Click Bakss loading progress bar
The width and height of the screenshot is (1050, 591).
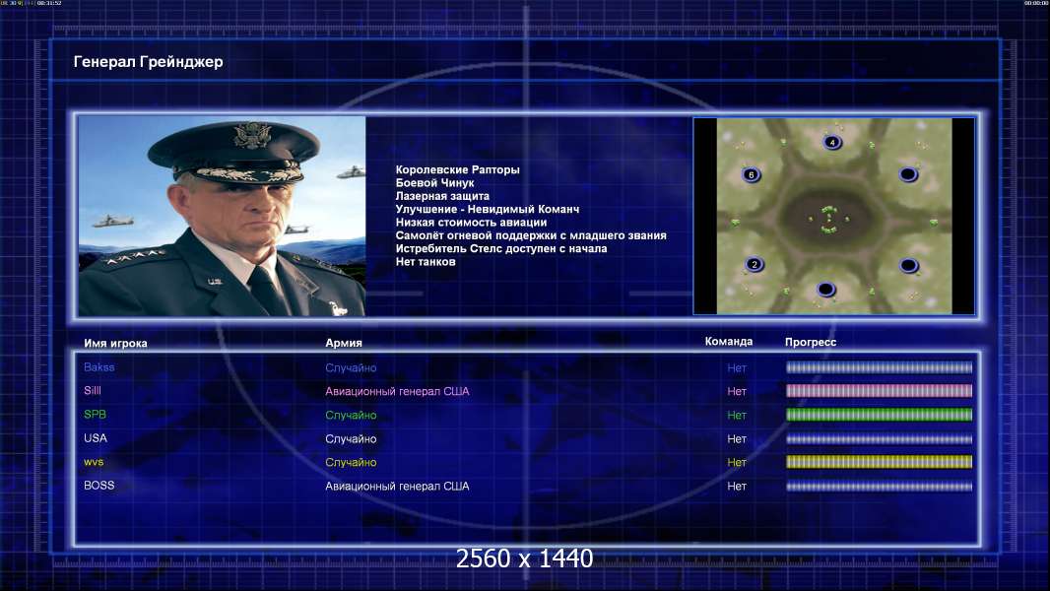[879, 367]
